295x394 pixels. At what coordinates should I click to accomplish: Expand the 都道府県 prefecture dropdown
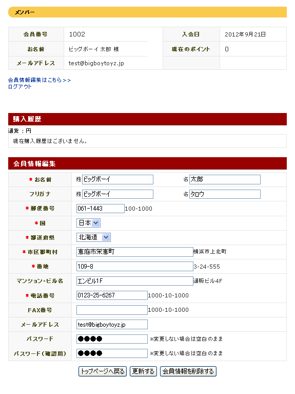click(93, 237)
